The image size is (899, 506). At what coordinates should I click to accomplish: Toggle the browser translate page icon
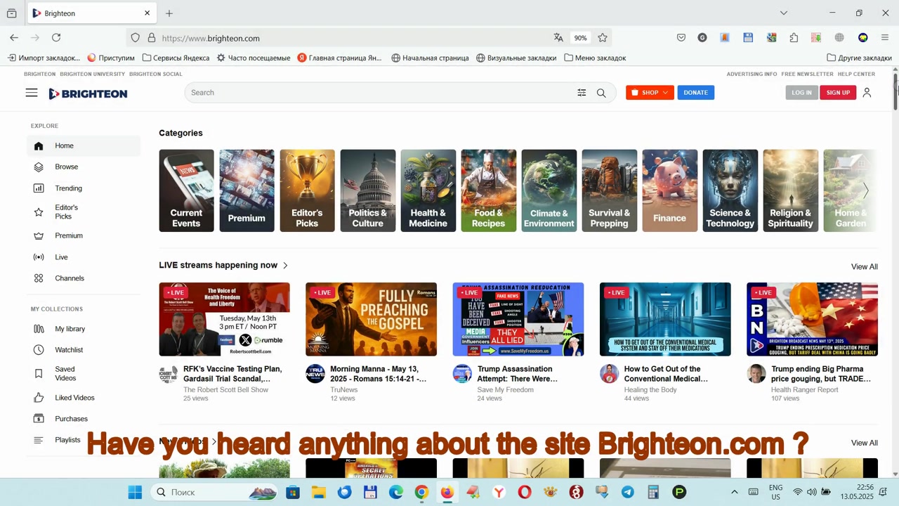coord(558,38)
